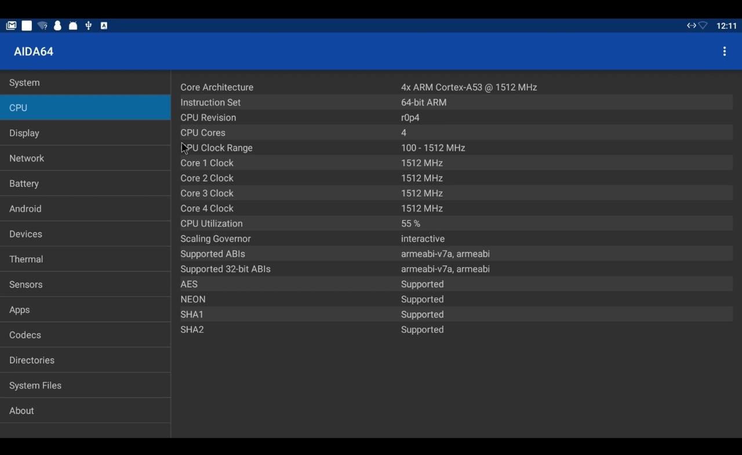
Task: Click the status bar clock
Action: (726, 26)
